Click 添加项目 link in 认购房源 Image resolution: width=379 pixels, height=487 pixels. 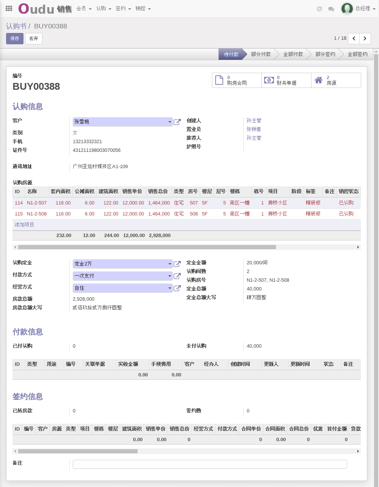tap(24, 225)
